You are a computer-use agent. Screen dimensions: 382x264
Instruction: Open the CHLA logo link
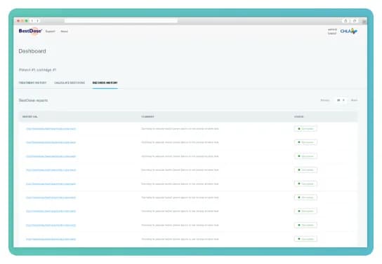coord(348,31)
